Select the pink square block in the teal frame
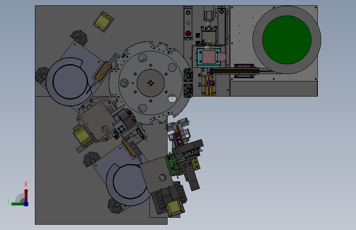The width and height of the screenshot is (356, 230). point(209,57)
